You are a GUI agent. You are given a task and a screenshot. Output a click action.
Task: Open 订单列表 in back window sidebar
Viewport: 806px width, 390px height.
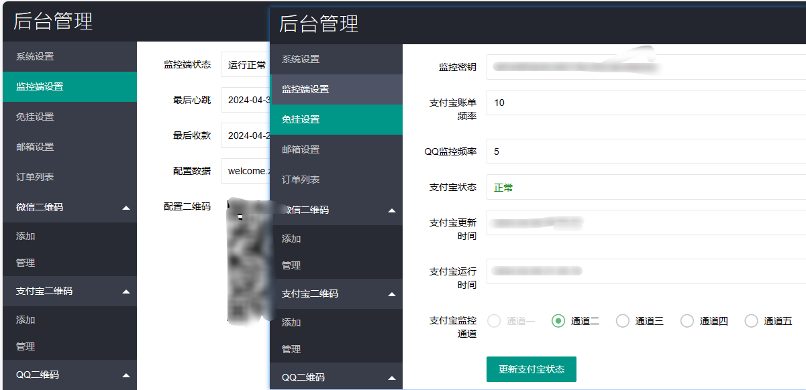point(68,177)
